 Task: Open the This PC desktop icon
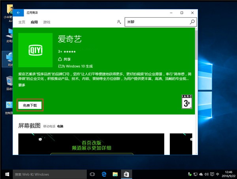(9, 35)
